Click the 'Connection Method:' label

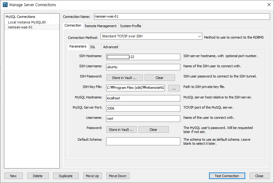83,38
